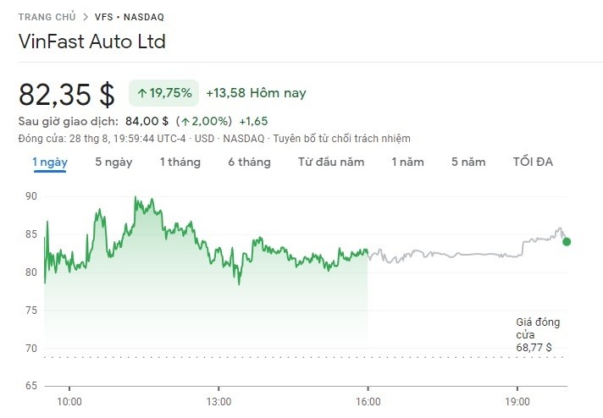603x418 pixels.
Task: Open the 6 tháng tab
Action: tap(249, 162)
